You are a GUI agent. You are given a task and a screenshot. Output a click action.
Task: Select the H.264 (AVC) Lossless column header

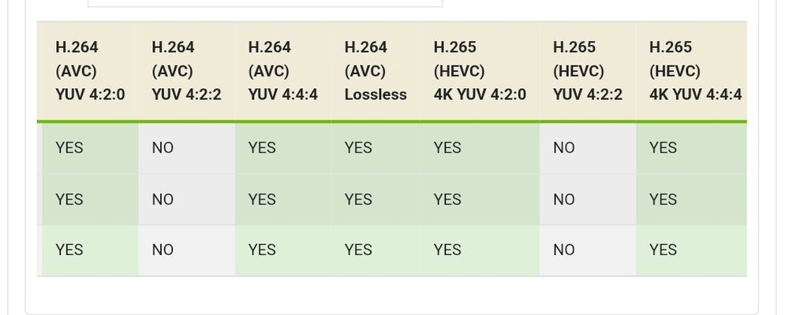coord(376,71)
